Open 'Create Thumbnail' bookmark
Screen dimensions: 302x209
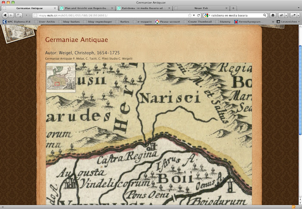pyautogui.click(x=198, y=22)
